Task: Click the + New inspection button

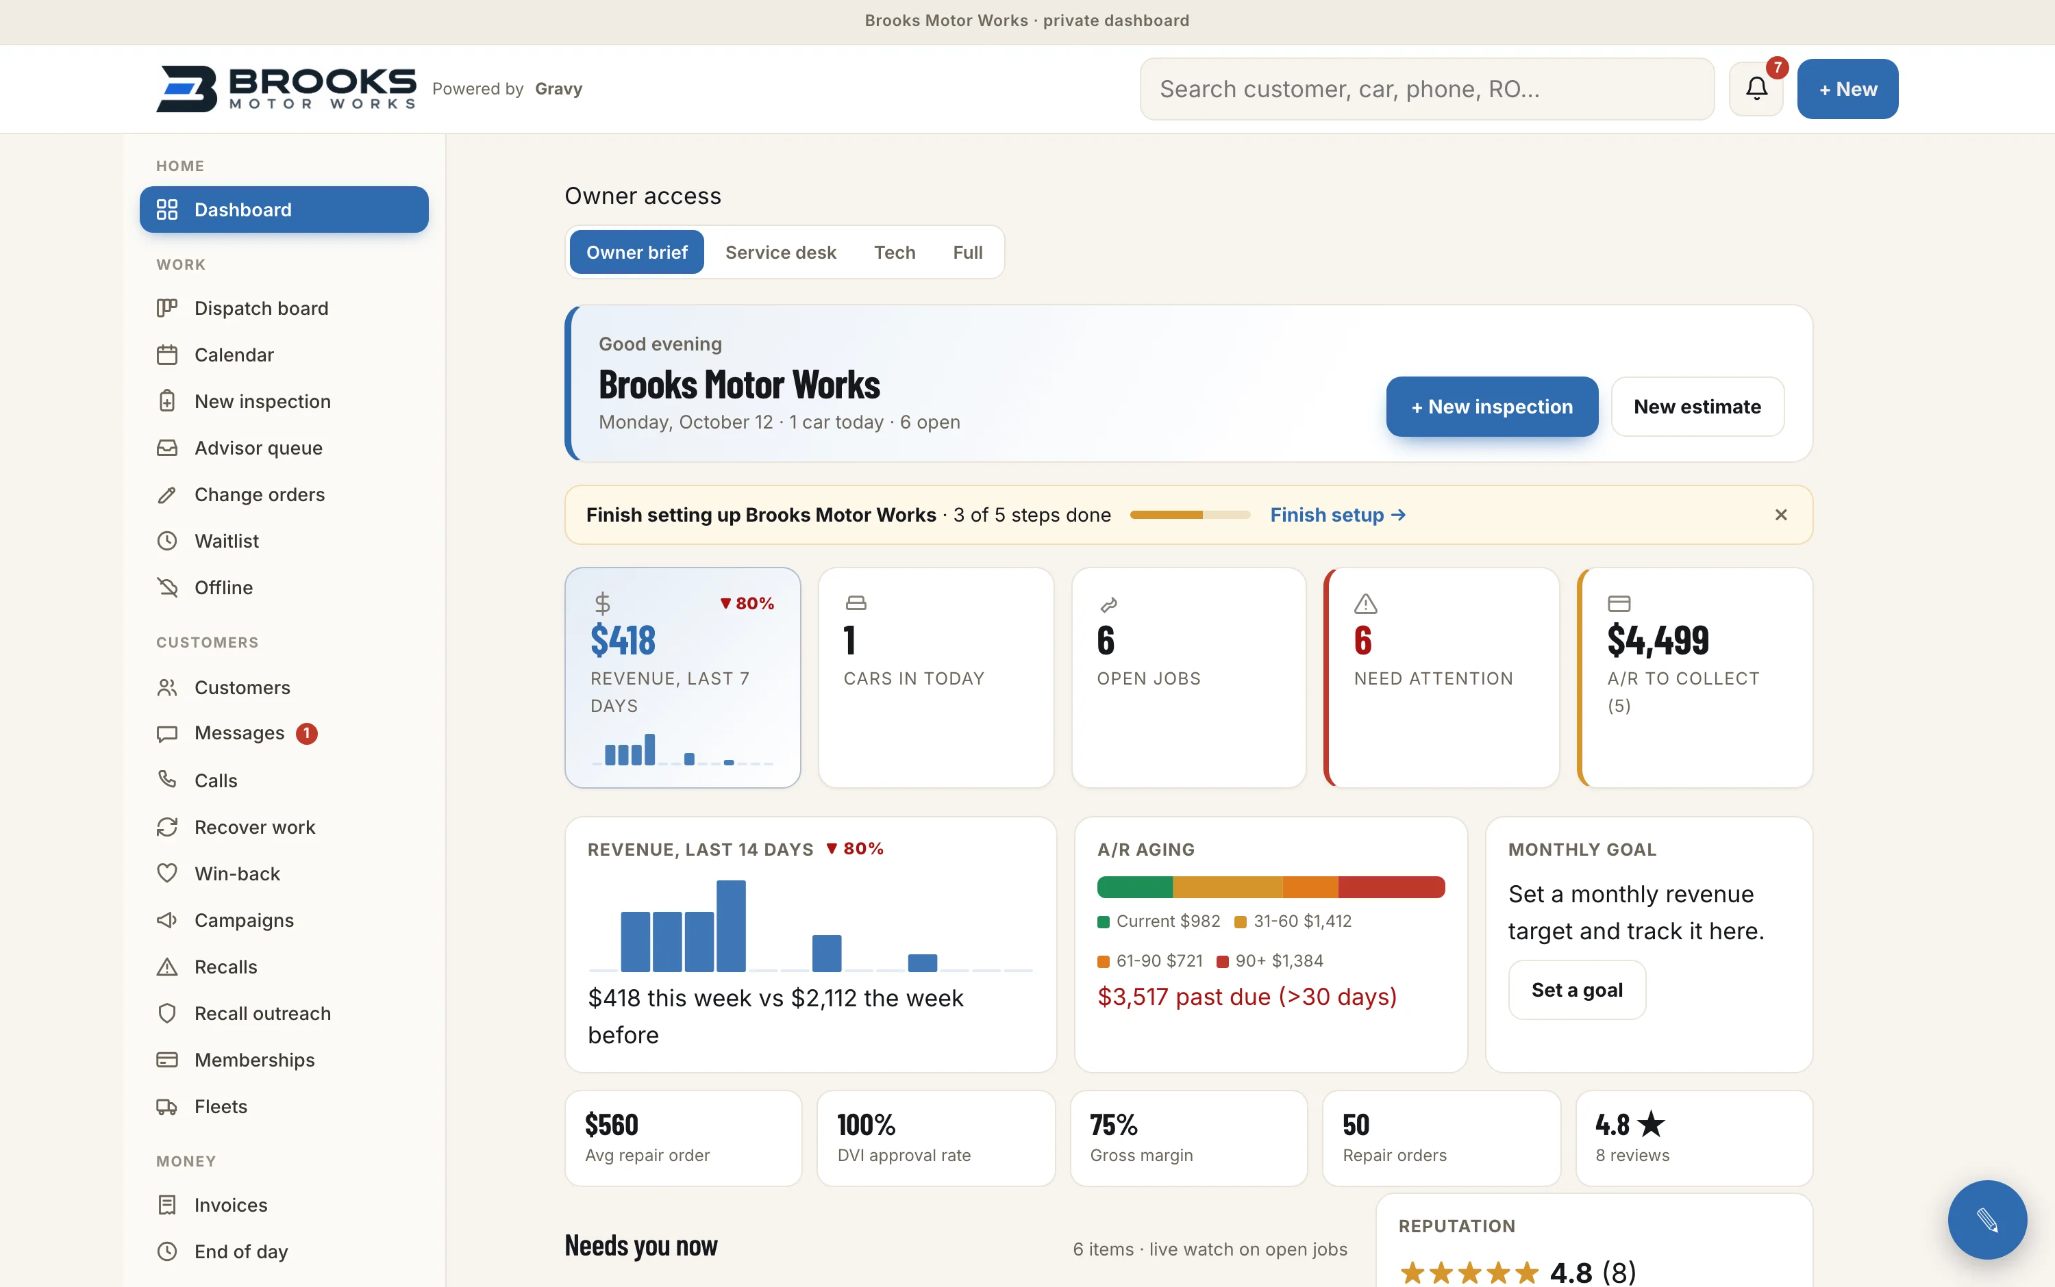Action: (1491, 407)
